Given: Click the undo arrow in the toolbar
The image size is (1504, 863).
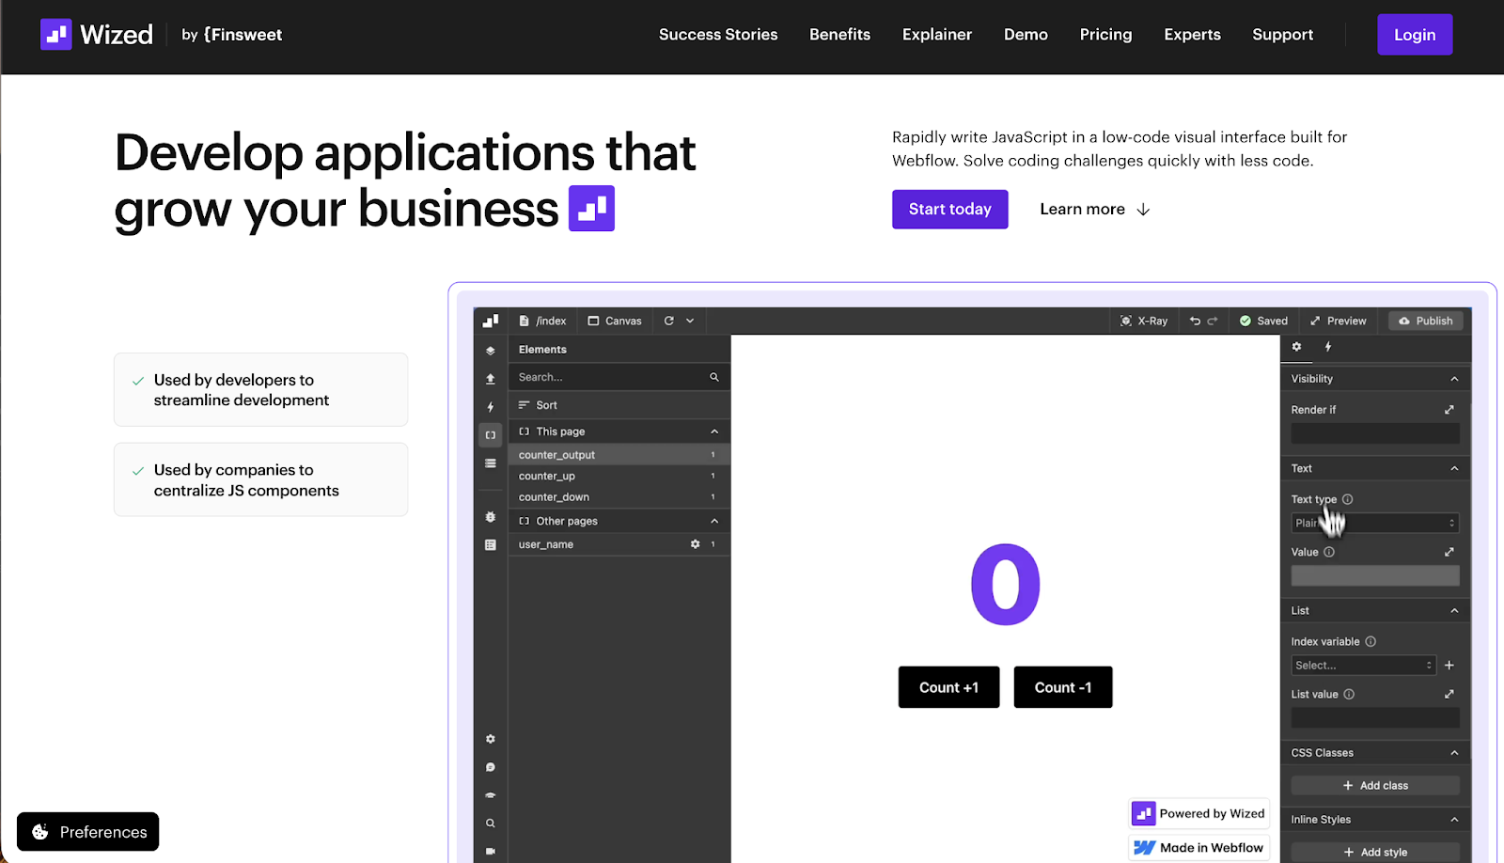Looking at the screenshot, I should (x=1195, y=321).
